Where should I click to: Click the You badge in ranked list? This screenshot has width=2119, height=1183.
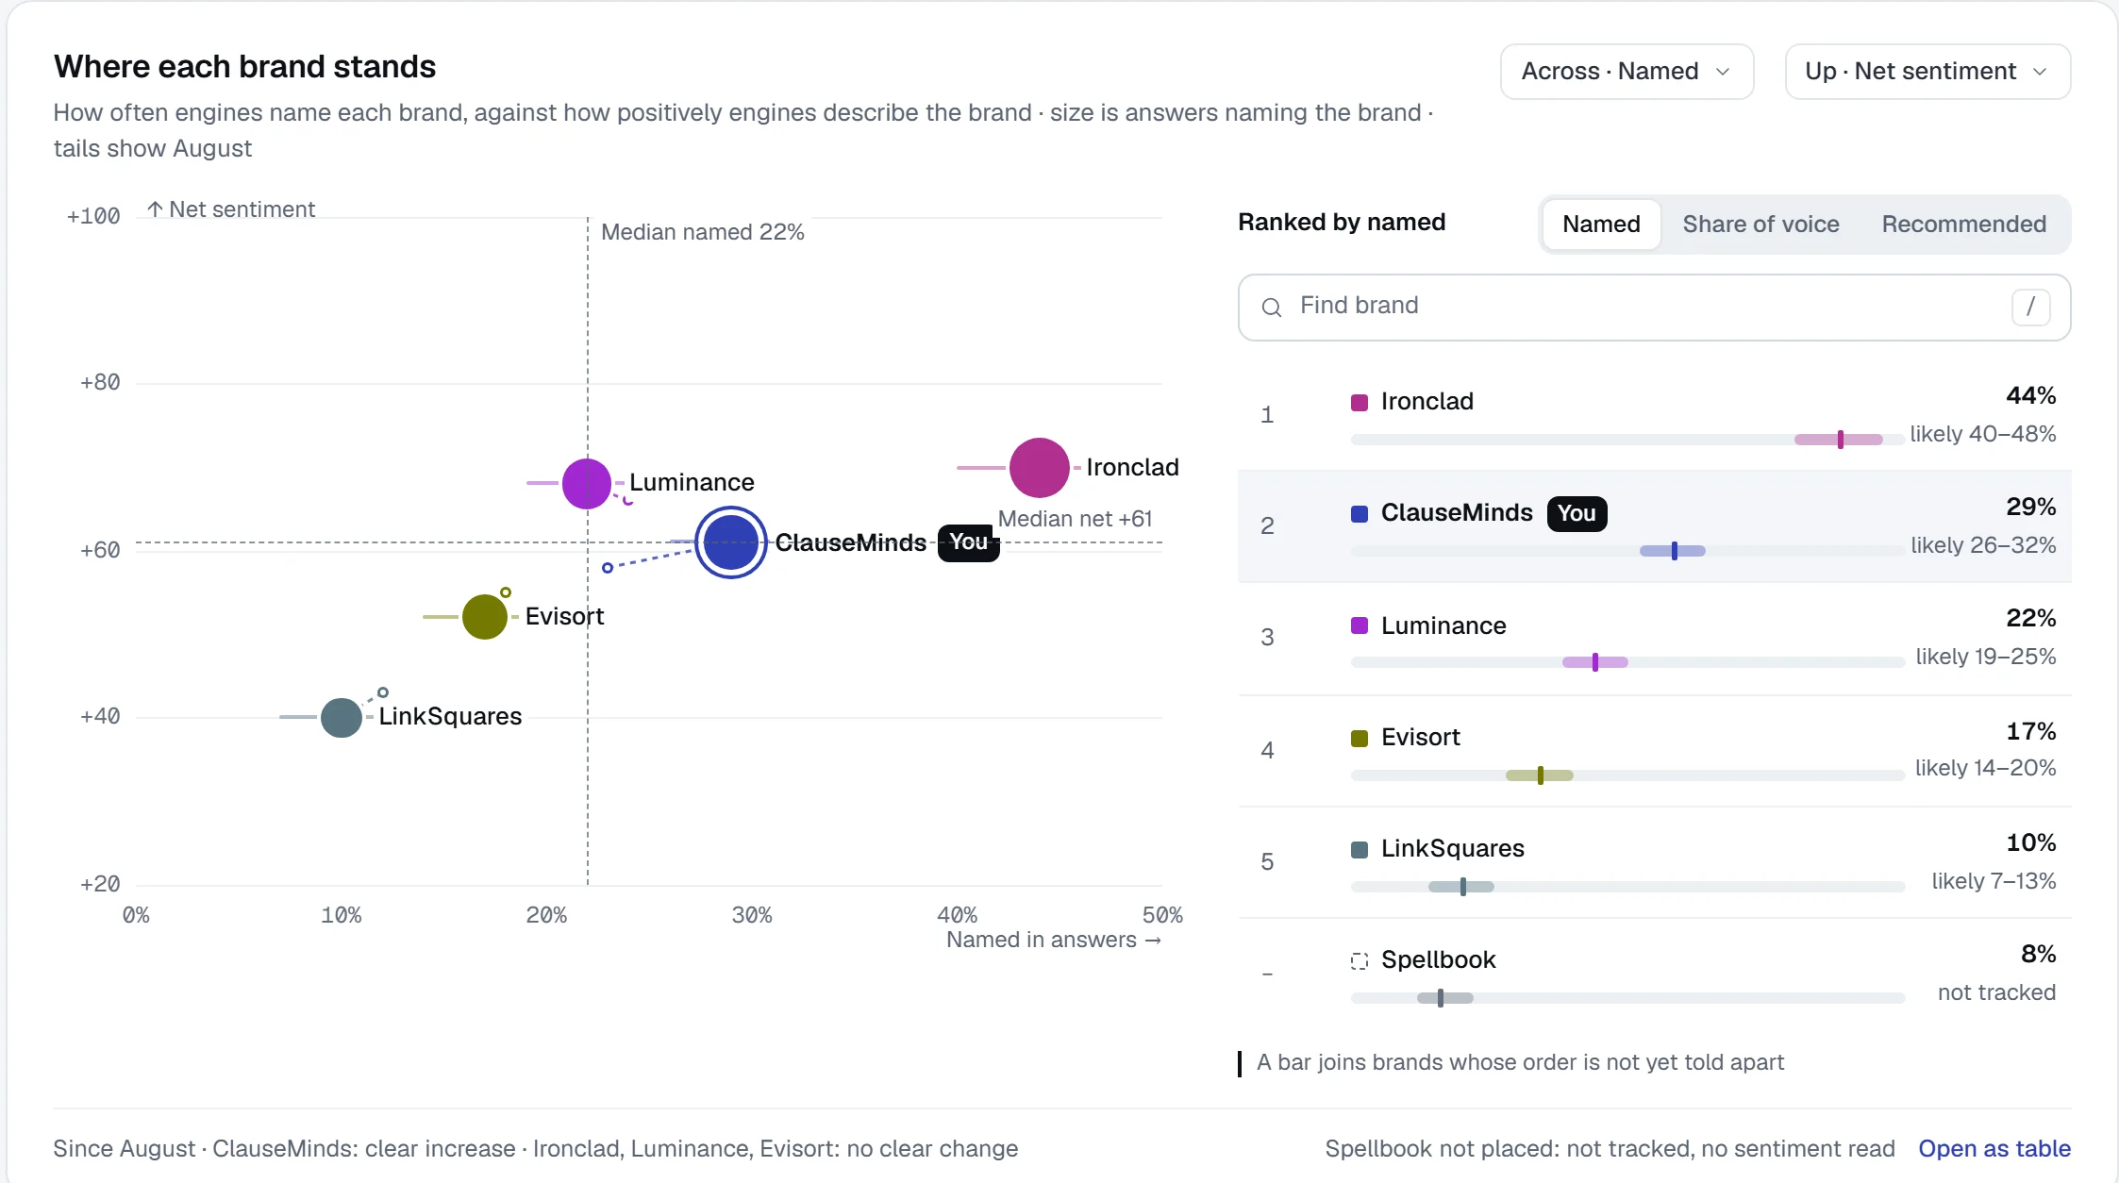[x=1577, y=514]
